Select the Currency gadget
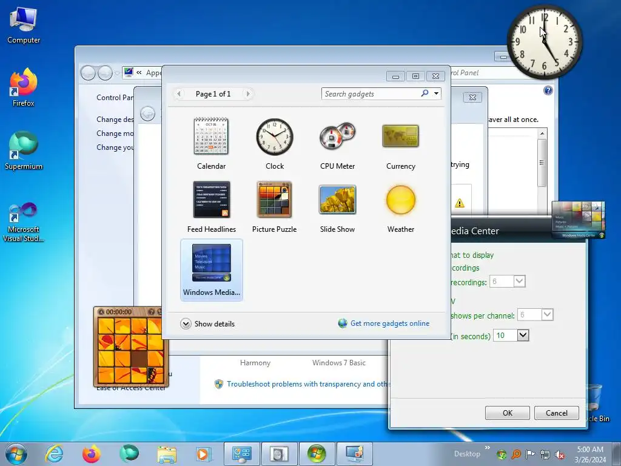Screen dimensions: 621x466 point(401,143)
